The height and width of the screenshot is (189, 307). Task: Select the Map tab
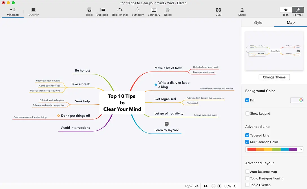[291, 22]
